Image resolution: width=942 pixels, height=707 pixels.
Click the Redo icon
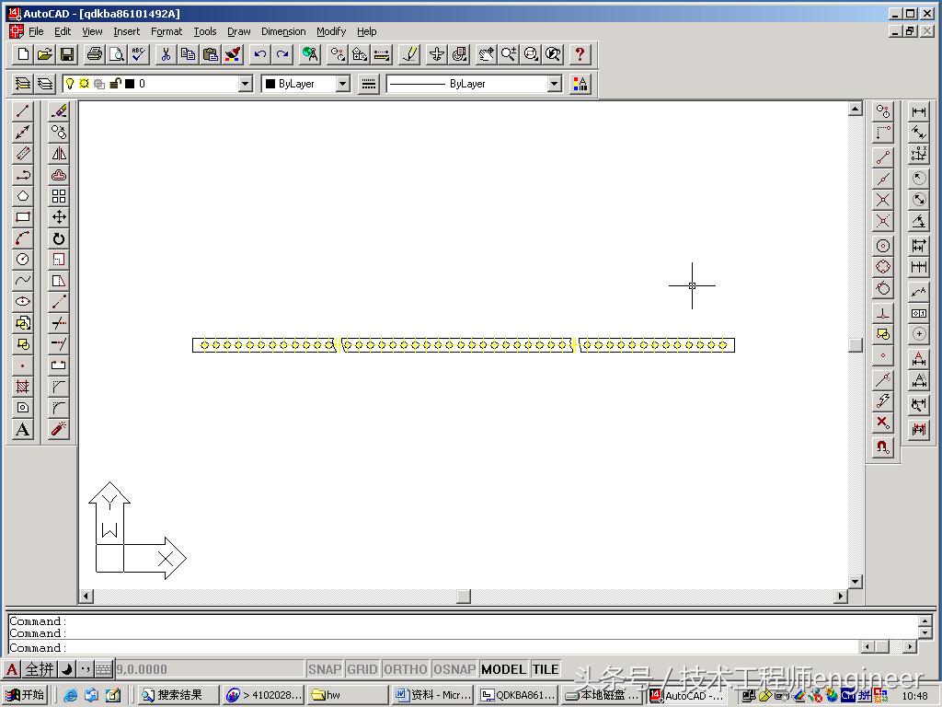[x=281, y=54]
